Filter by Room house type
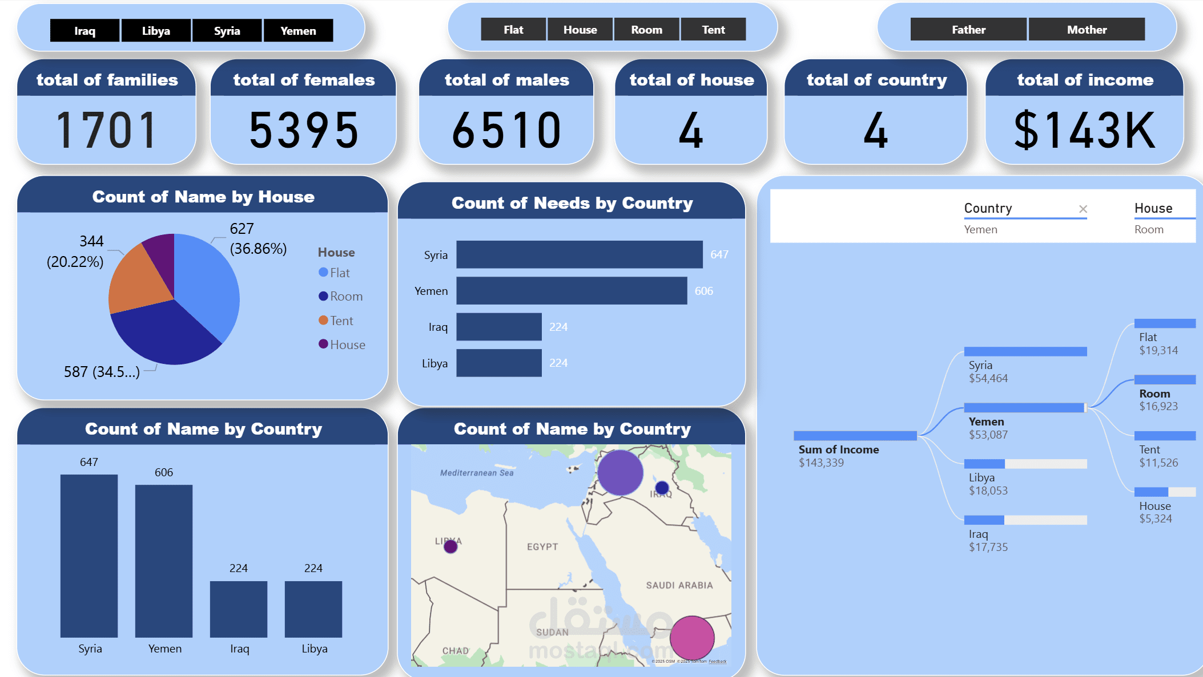The width and height of the screenshot is (1203, 677). click(x=647, y=30)
